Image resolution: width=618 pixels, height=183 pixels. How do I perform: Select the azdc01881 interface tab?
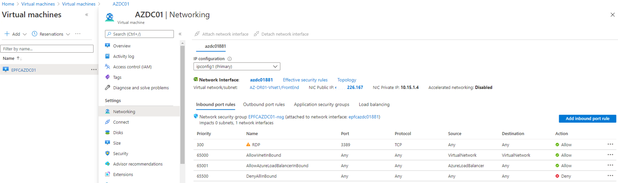(215, 46)
